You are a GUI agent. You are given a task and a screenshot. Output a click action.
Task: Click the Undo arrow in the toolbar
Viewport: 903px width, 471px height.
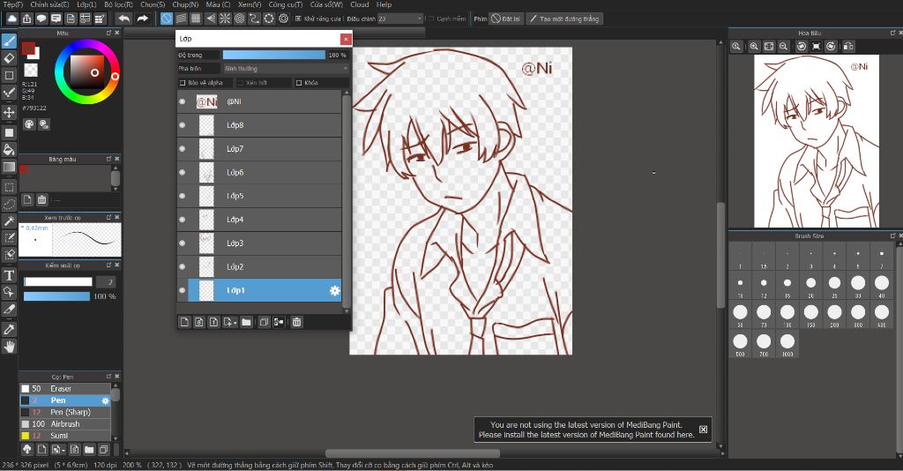(123, 19)
